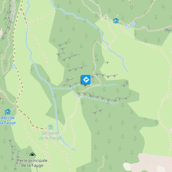Image resolution: width=172 pixels, height=172 pixels.
Task: Click the blue turn-direction marker in map center
Action: pyautogui.click(x=86, y=79)
